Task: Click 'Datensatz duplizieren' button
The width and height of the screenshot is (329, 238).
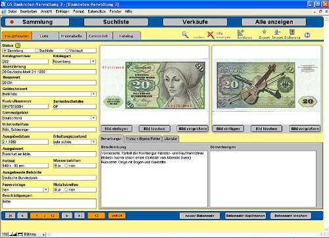Action: [245, 216]
